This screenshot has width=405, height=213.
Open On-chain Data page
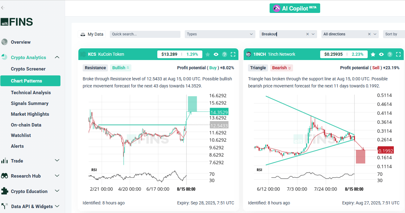point(26,125)
